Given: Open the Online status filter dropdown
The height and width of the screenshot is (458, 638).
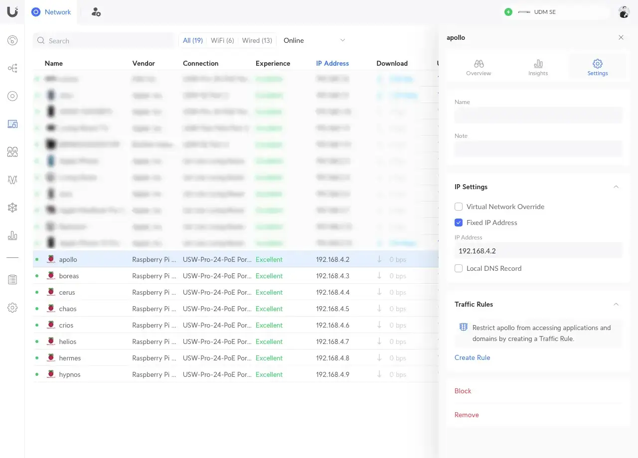Looking at the screenshot, I should [x=314, y=40].
